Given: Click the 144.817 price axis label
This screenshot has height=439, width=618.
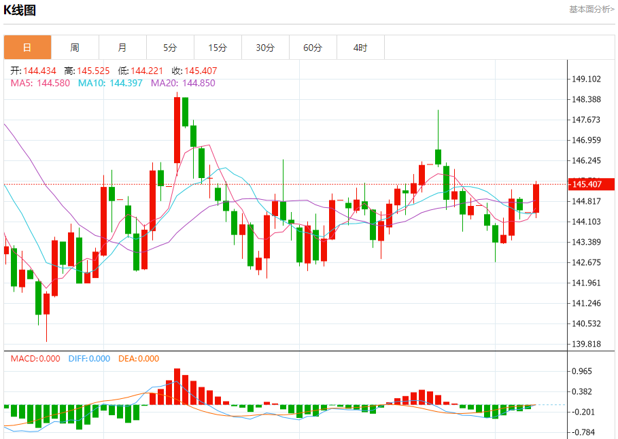Looking at the screenshot, I should coord(586,201).
